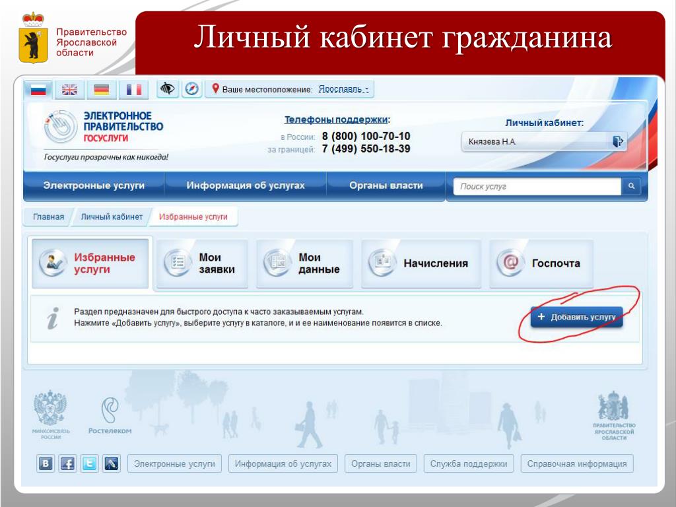
Task: Open the Начисления tab
Action: 422,263
